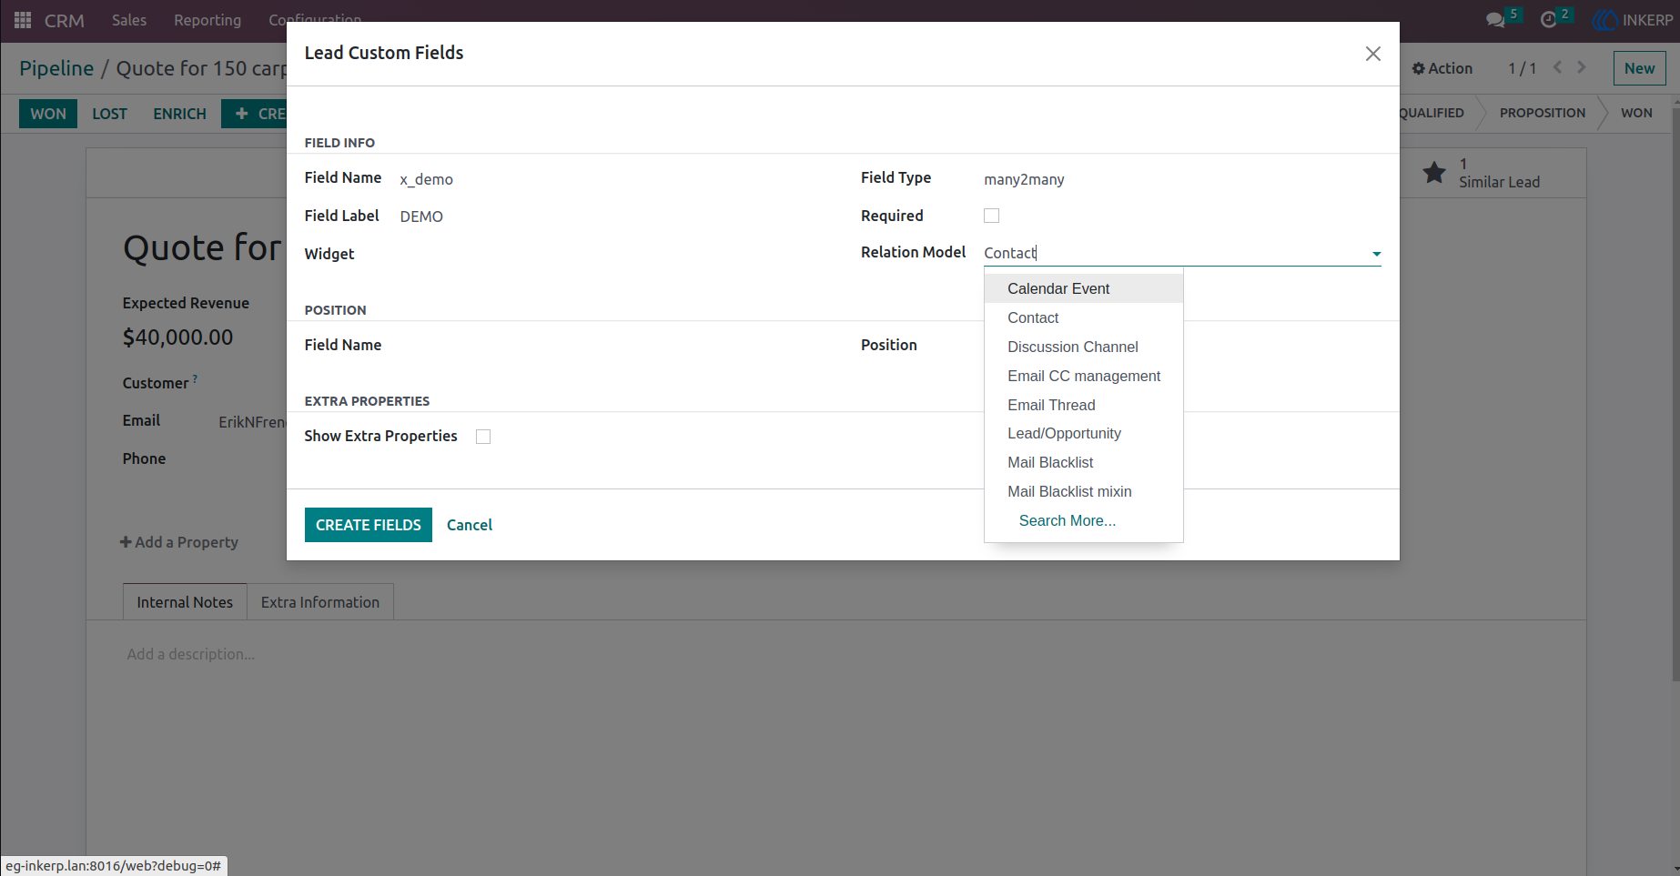Pick Lead/Opportunity from the list
This screenshot has width=1680, height=876.
click(x=1084, y=433)
